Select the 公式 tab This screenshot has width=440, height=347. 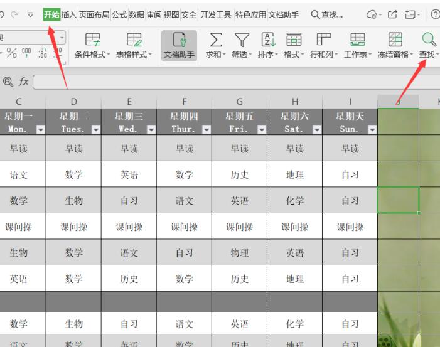tap(119, 14)
